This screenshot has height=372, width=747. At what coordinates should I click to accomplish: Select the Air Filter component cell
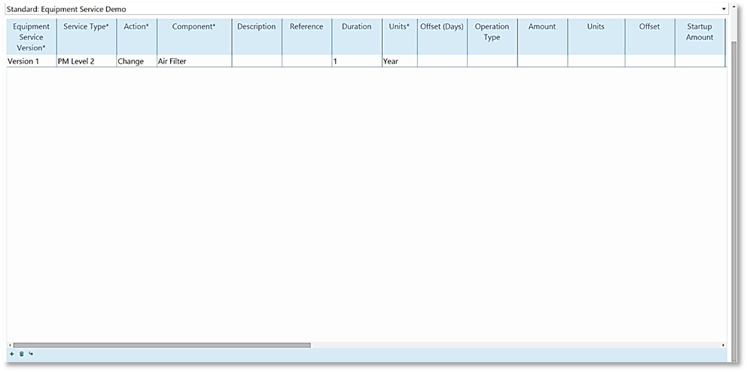tap(194, 61)
